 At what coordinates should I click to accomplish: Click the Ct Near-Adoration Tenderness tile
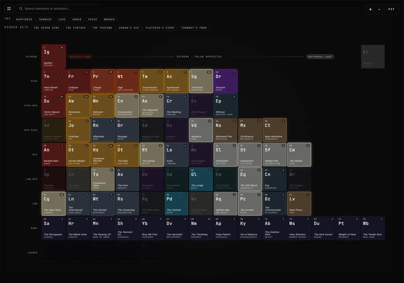click(274, 130)
